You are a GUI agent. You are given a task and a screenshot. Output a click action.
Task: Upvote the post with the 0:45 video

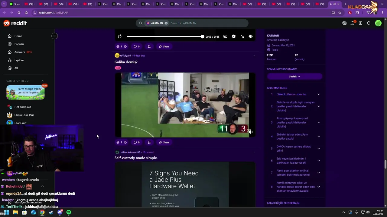point(118,46)
